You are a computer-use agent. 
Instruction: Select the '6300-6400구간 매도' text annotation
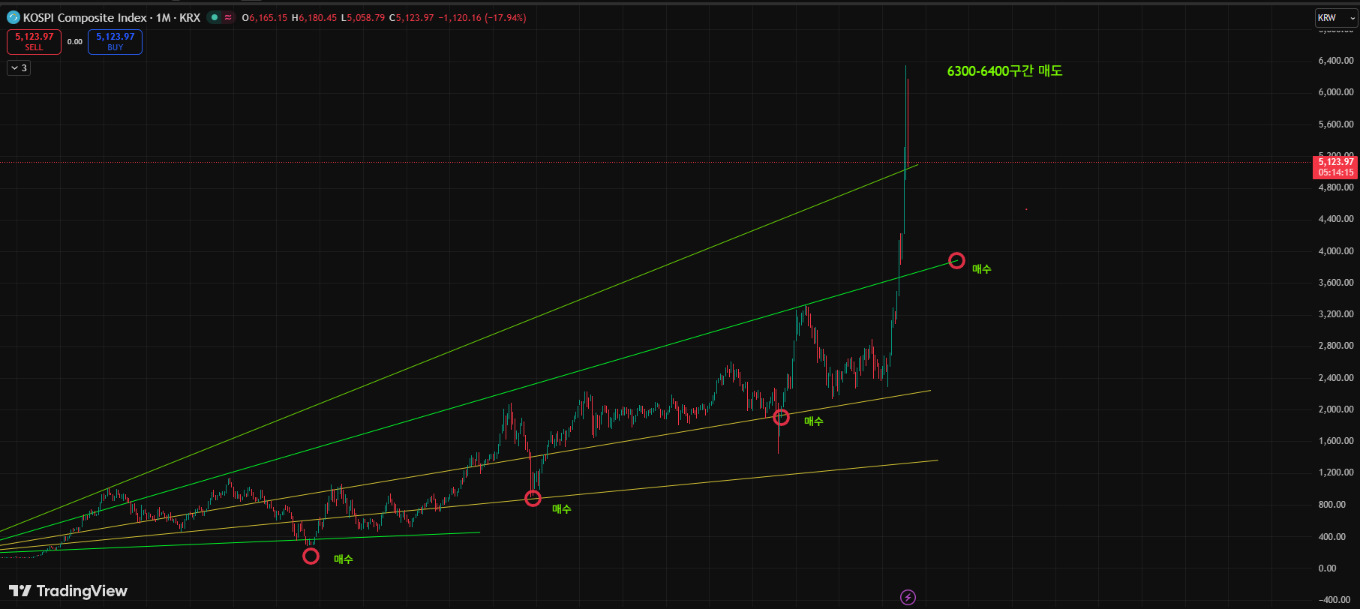1004,71
